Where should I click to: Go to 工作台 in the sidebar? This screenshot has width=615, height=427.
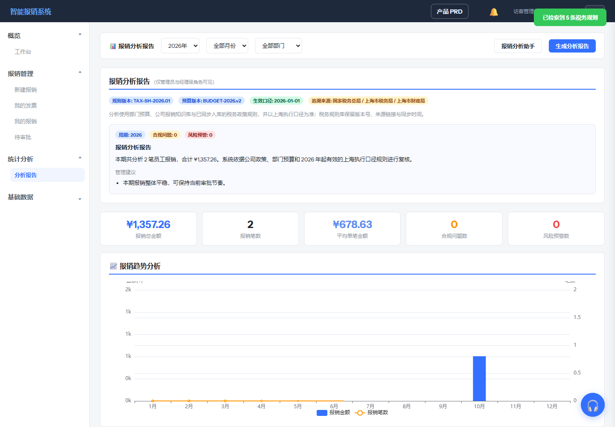pyautogui.click(x=23, y=52)
